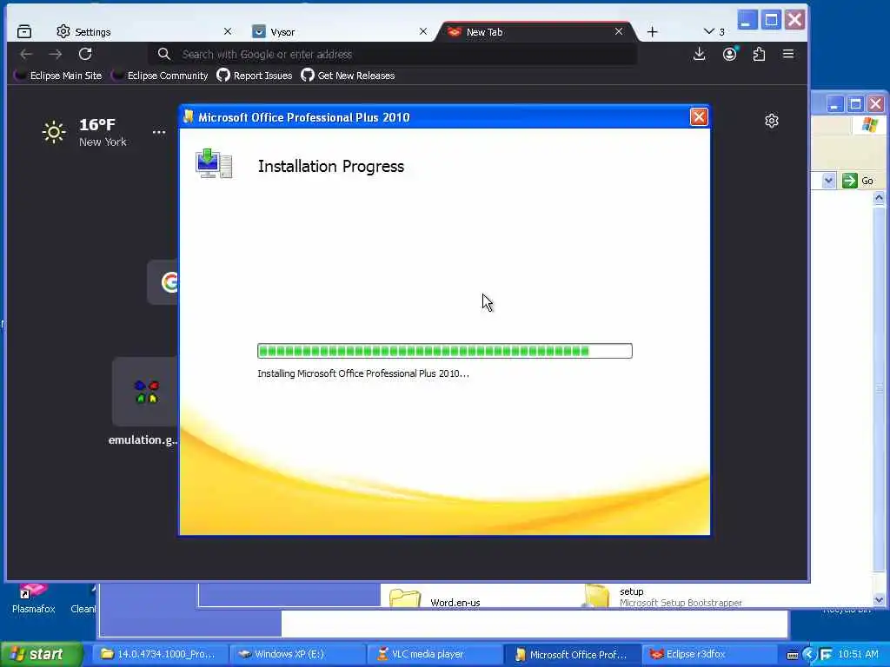Click the Go button in the Explorer window
The height and width of the screenshot is (667, 890).
click(858, 181)
